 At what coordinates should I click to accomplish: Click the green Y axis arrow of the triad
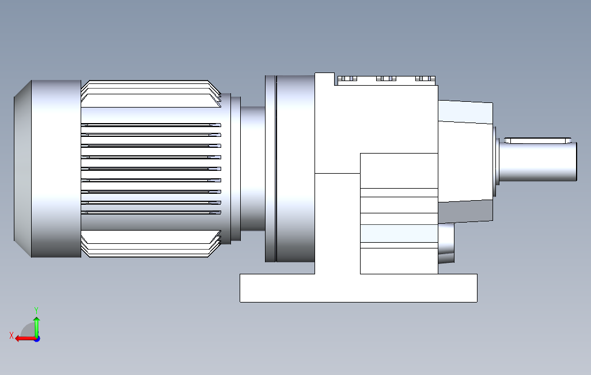point(36,327)
